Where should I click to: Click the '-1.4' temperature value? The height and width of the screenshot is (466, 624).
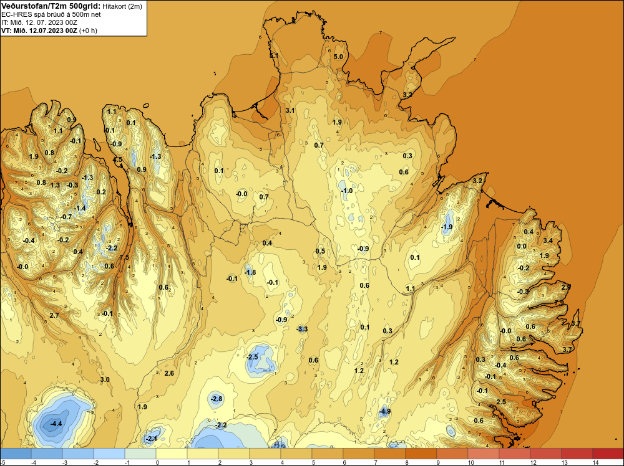[x=80, y=208]
